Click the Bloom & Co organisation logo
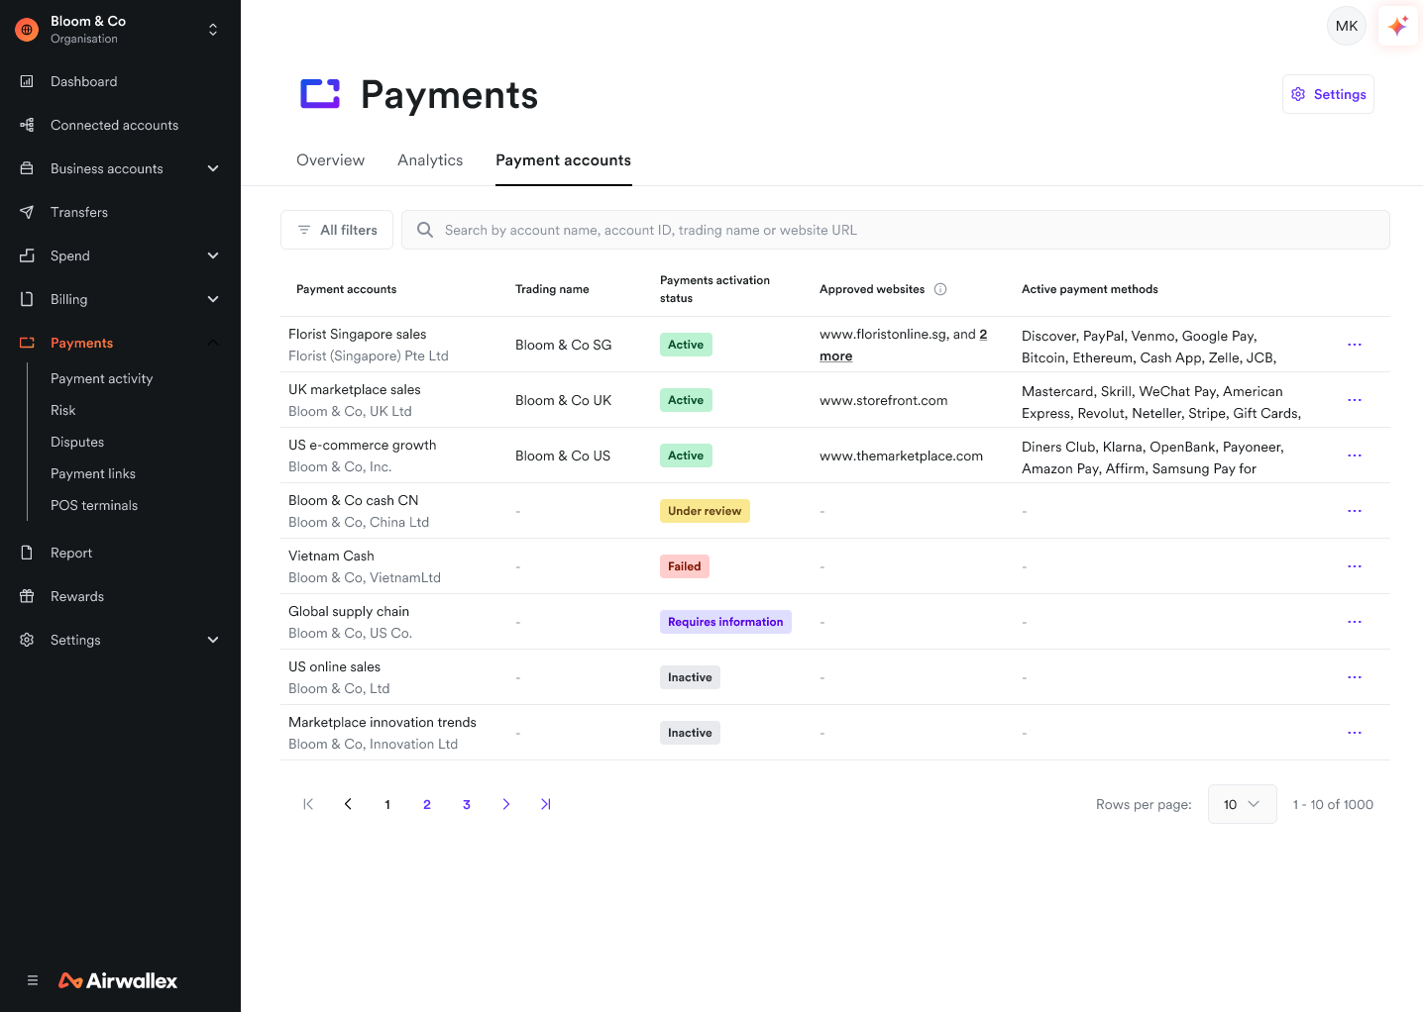The width and height of the screenshot is (1423, 1012). [27, 30]
